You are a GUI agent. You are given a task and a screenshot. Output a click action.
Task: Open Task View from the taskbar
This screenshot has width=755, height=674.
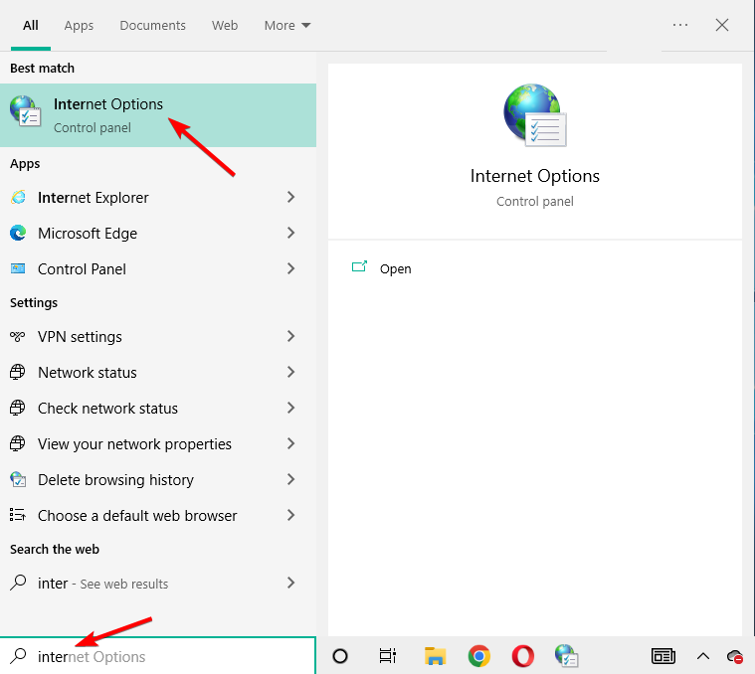click(388, 656)
